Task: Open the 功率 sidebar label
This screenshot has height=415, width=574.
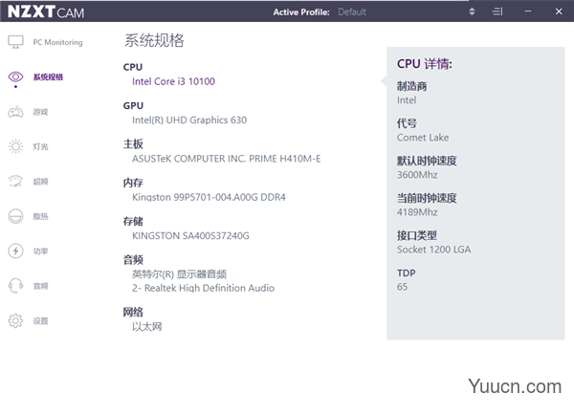Action: pyautogui.click(x=40, y=251)
